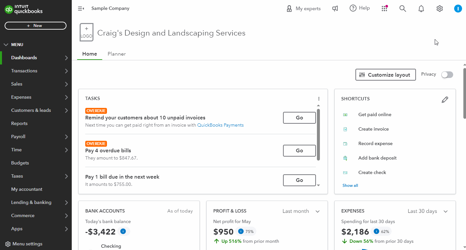The image size is (466, 250).
Task: Add a company logo
Action: click(x=87, y=32)
